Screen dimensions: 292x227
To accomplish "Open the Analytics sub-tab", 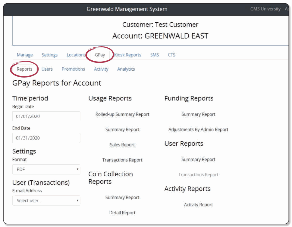I will point(126,69).
